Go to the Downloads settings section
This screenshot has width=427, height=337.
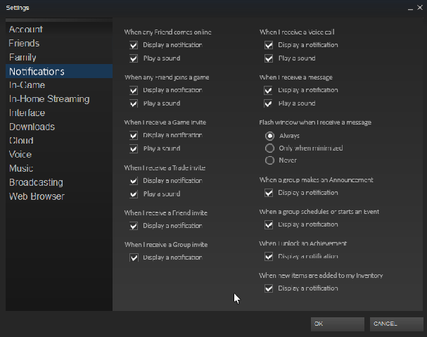(x=32, y=127)
